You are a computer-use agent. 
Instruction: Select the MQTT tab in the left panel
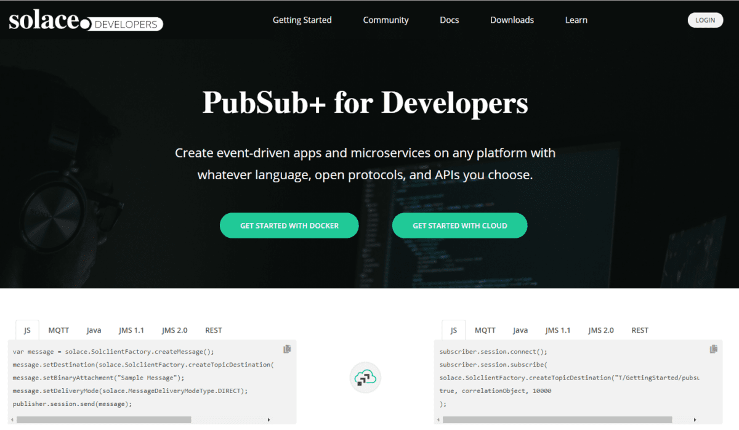point(59,330)
